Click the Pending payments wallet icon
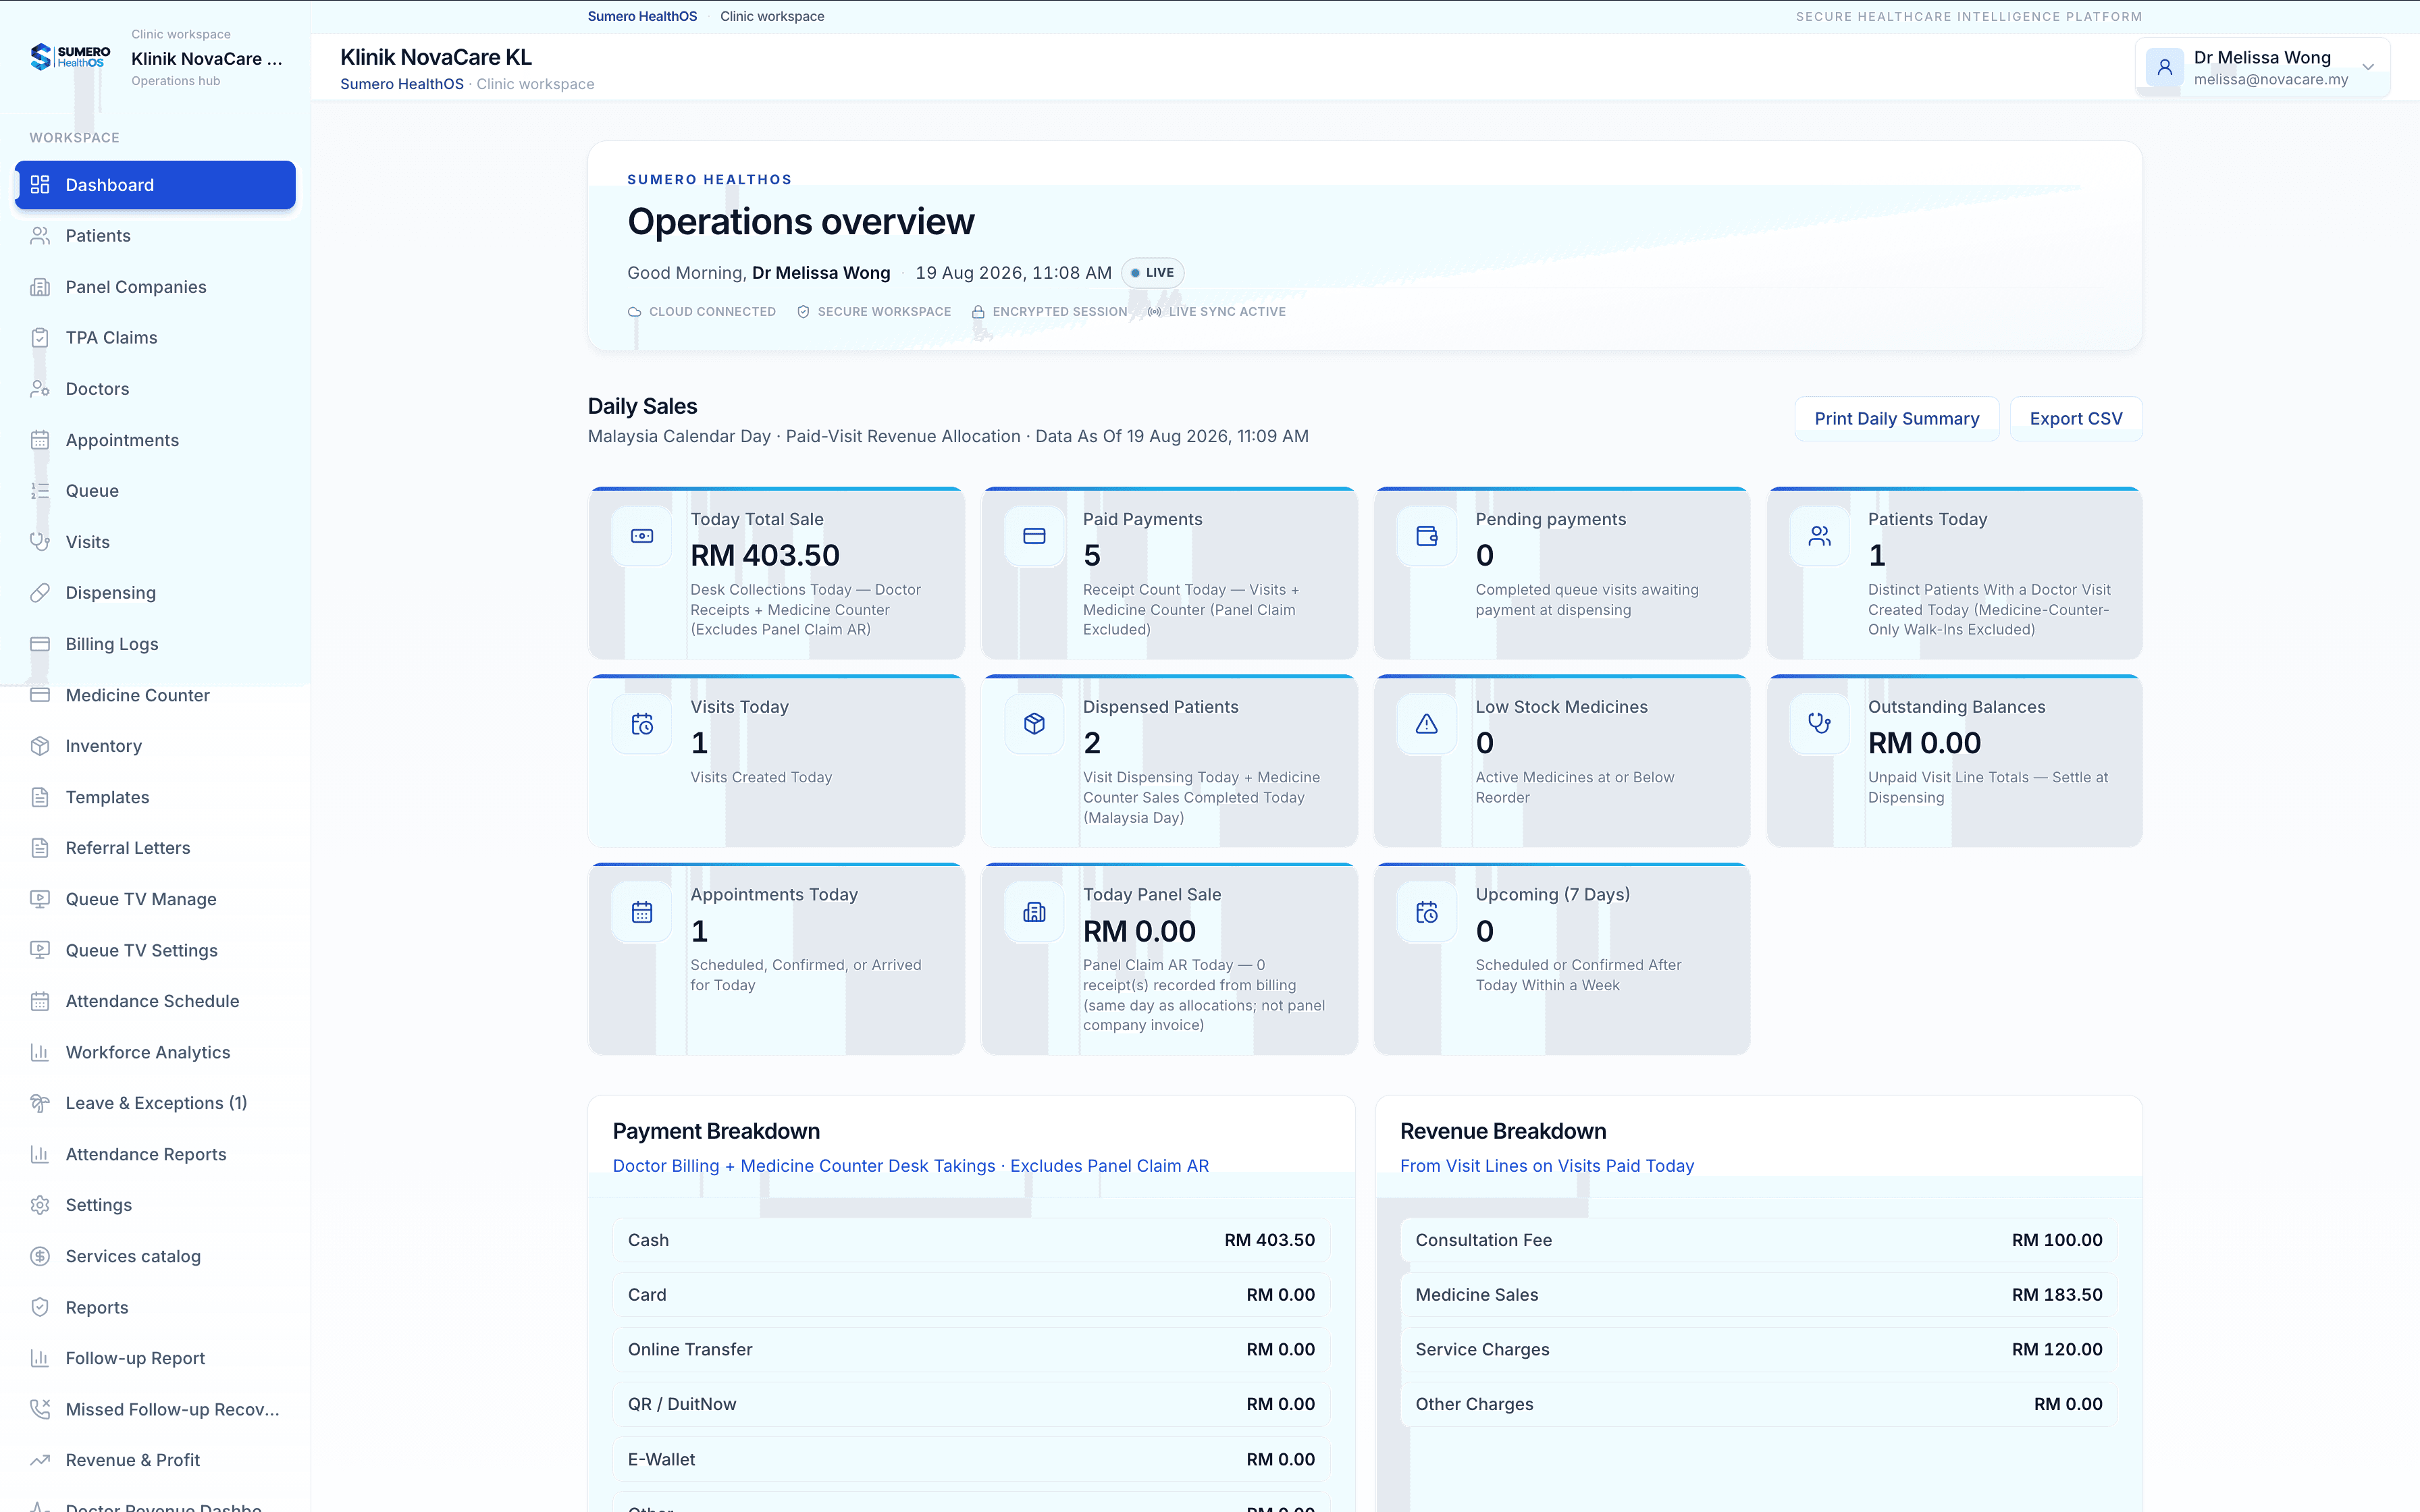2420x1512 pixels. click(1427, 536)
